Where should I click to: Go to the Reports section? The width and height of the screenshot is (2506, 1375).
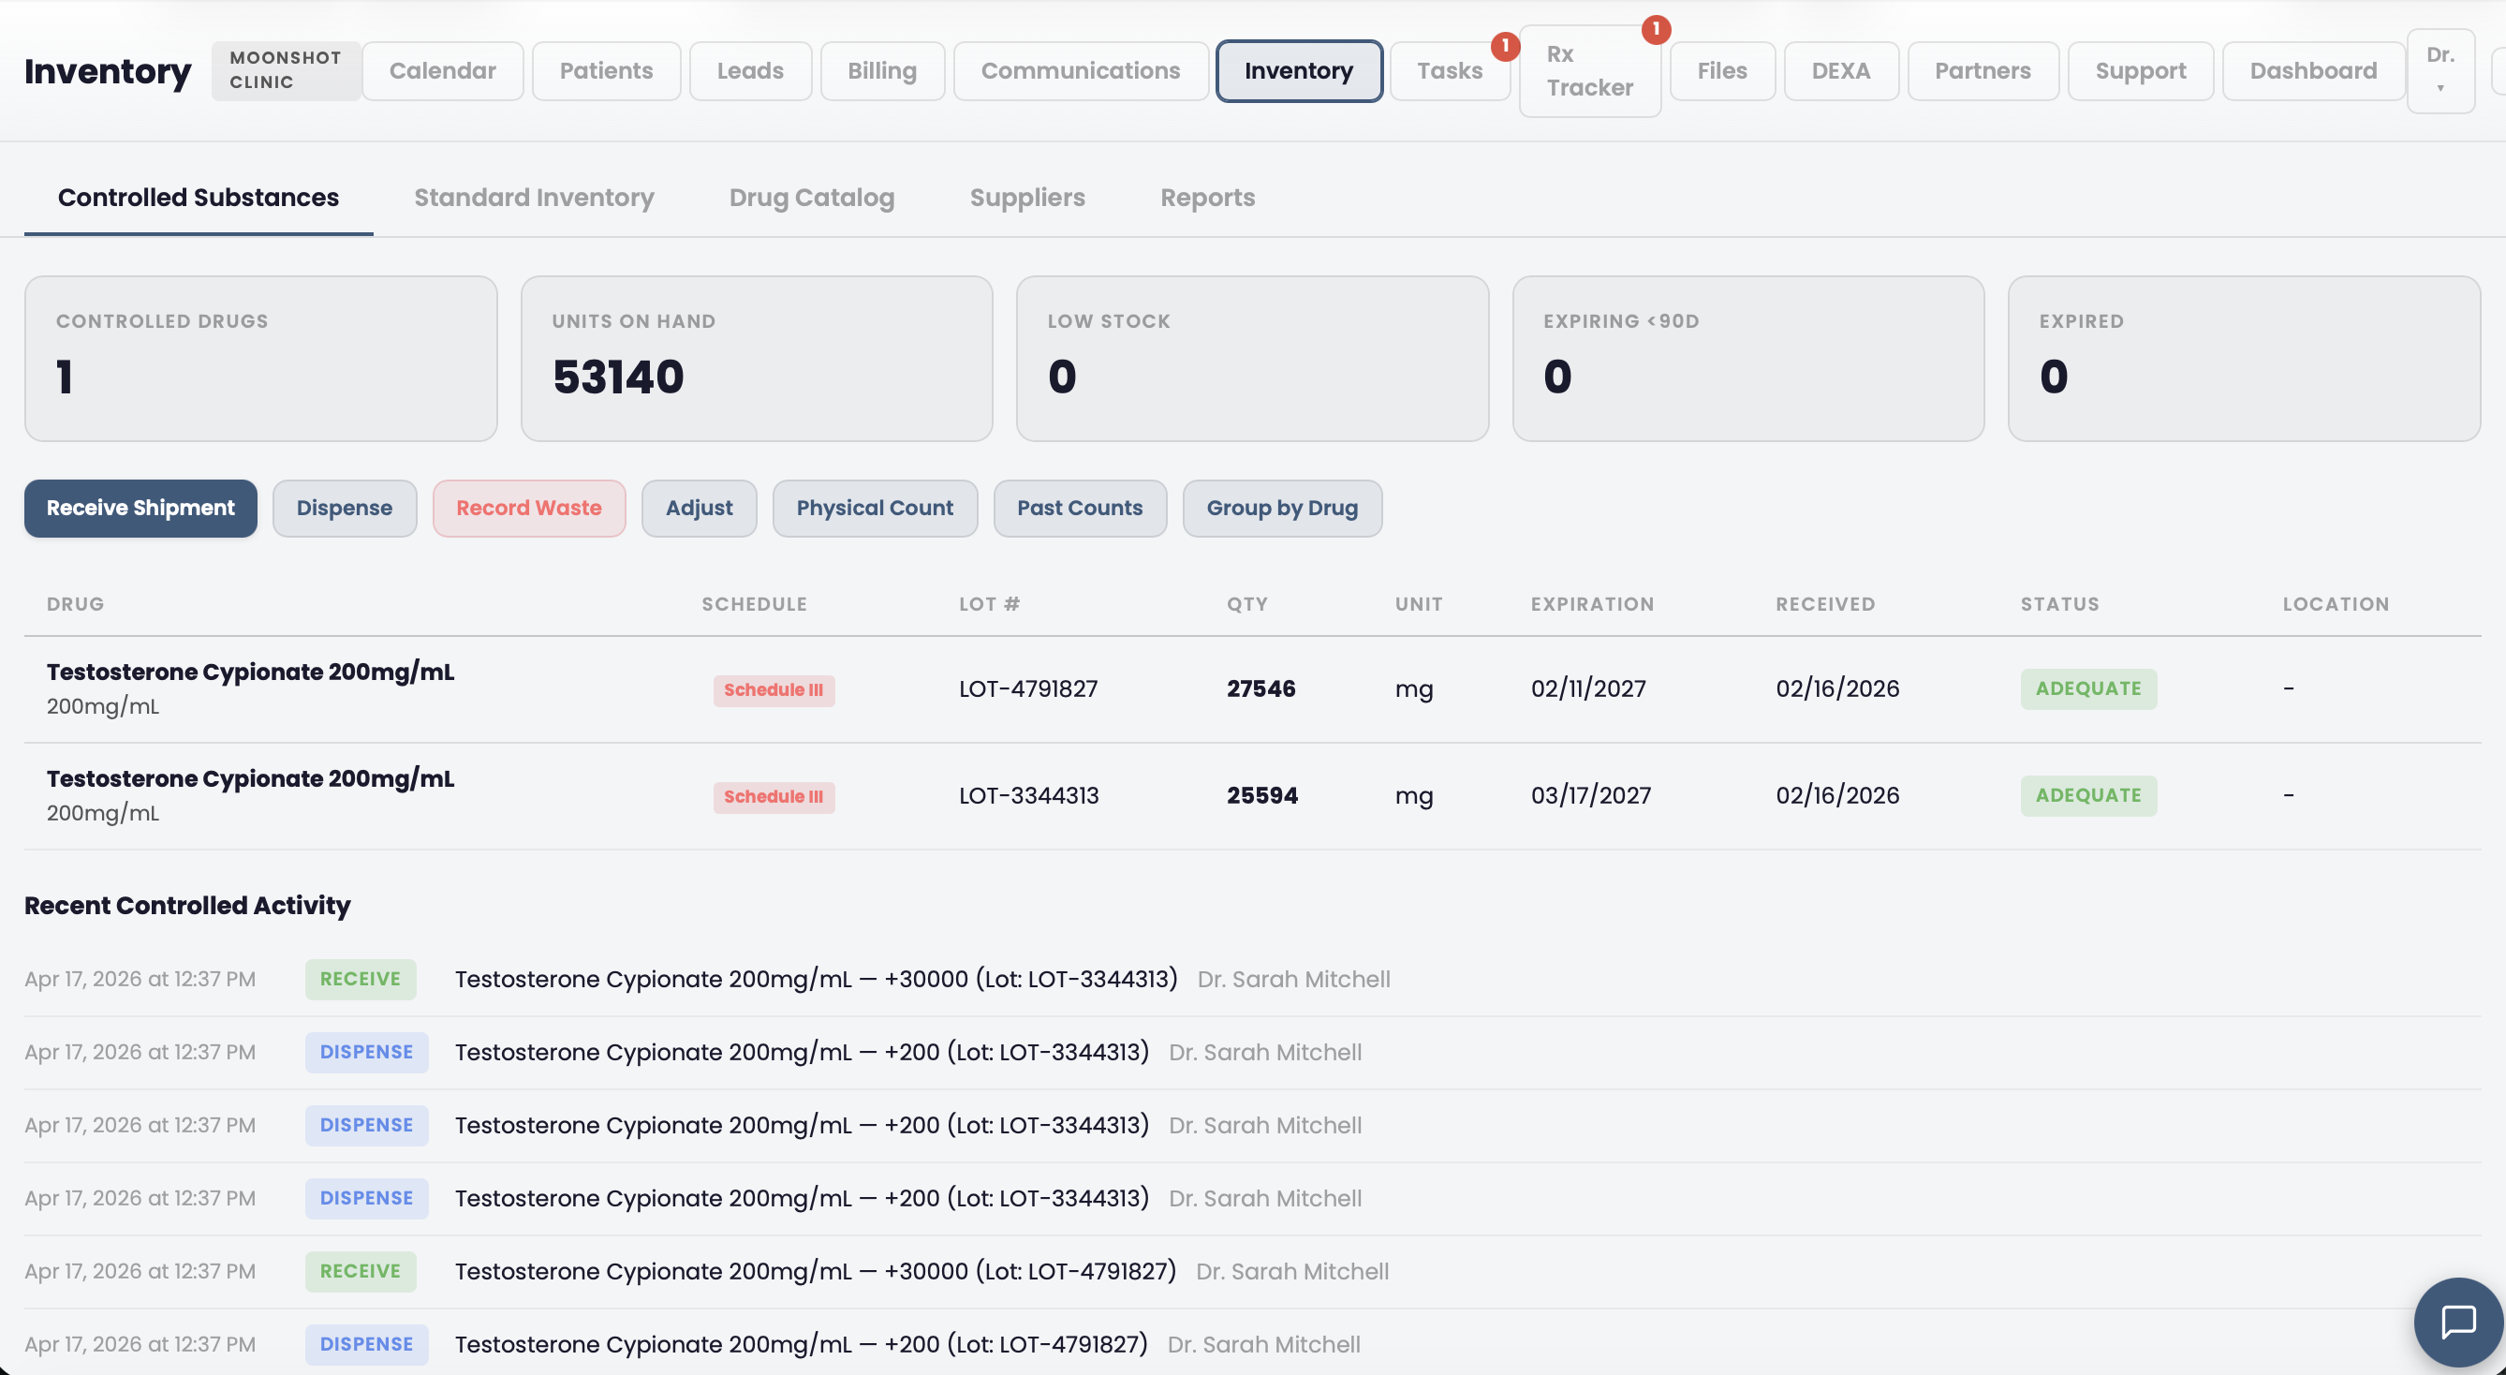point(1207,197)
